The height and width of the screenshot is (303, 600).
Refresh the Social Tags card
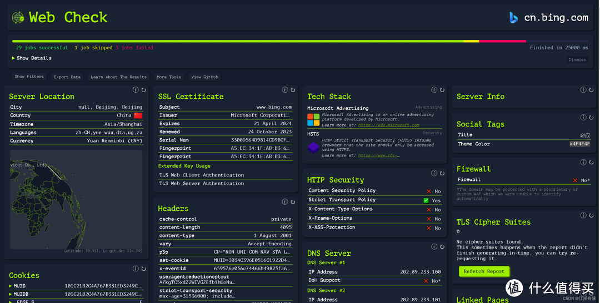click(592, 117)
